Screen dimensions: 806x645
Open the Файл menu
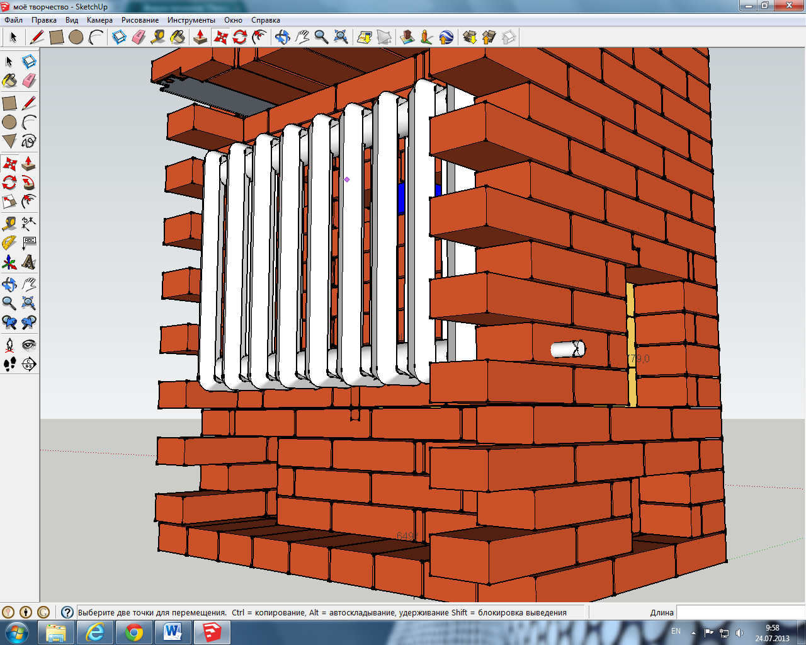click(13, 20)
